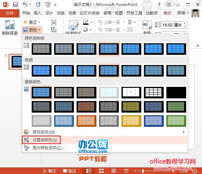Start slideshow from beginning icon in title bar
202x174 pixels.
[x=48, y=5]
